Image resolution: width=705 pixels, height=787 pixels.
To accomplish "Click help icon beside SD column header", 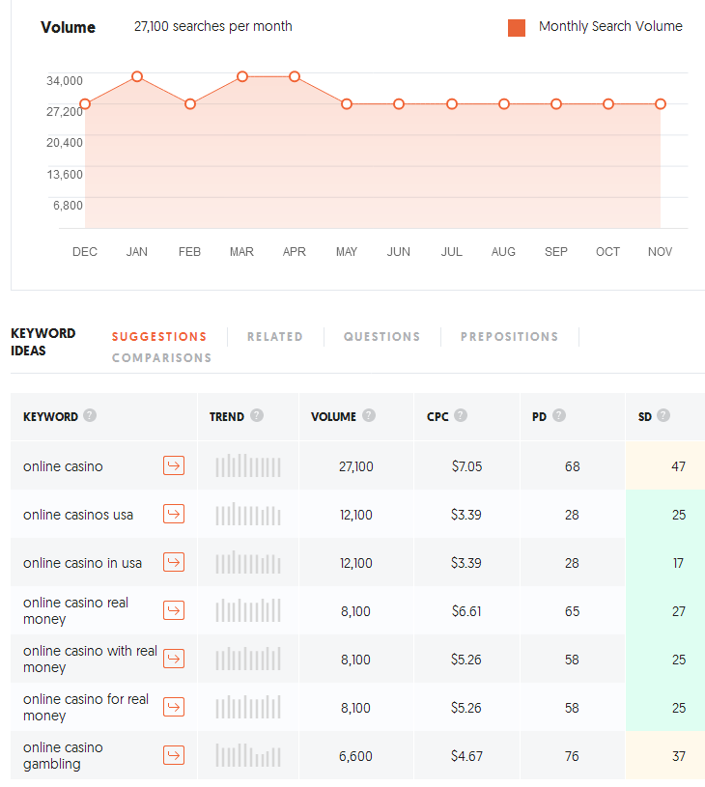I will coord(663,416).
